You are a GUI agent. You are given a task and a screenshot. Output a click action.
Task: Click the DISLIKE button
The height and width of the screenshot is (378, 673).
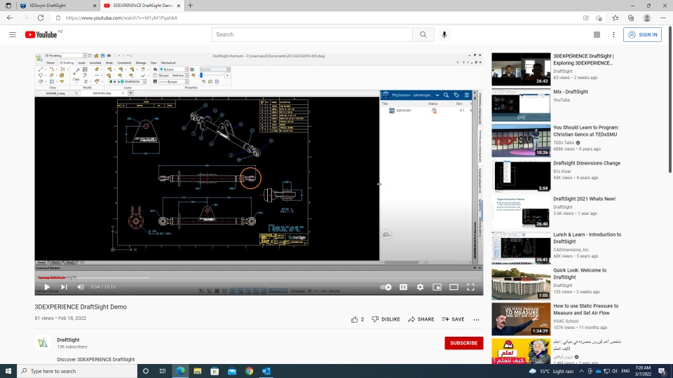coord(386,319)
